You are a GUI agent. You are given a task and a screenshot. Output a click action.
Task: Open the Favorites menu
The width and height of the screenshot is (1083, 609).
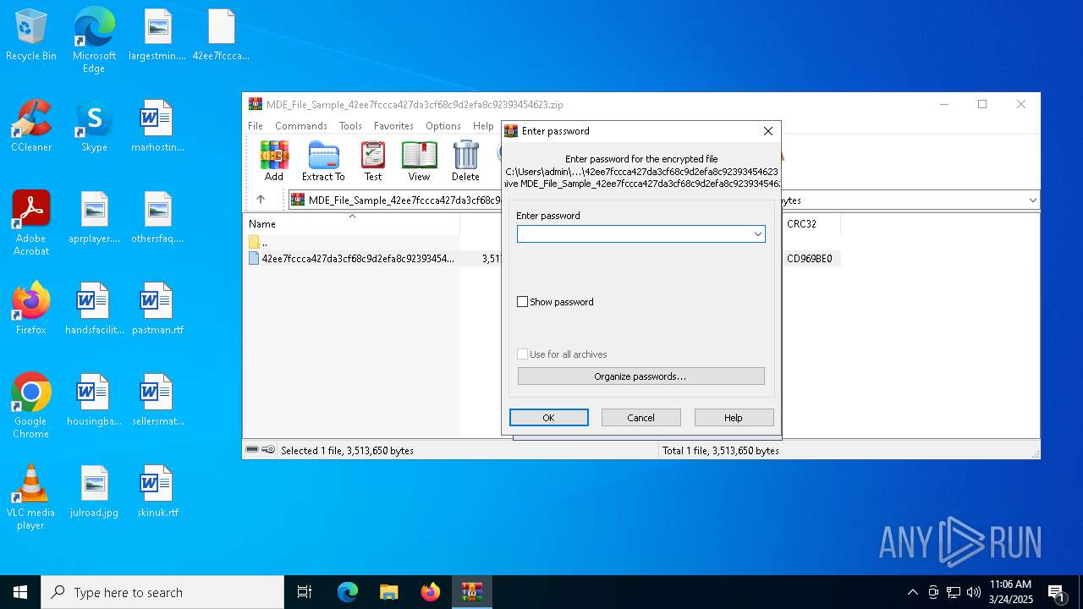click(393, 126)
